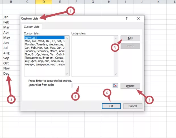Select cell containing Feb
This screenshot has width=176, height=138.
click(11, 22)
